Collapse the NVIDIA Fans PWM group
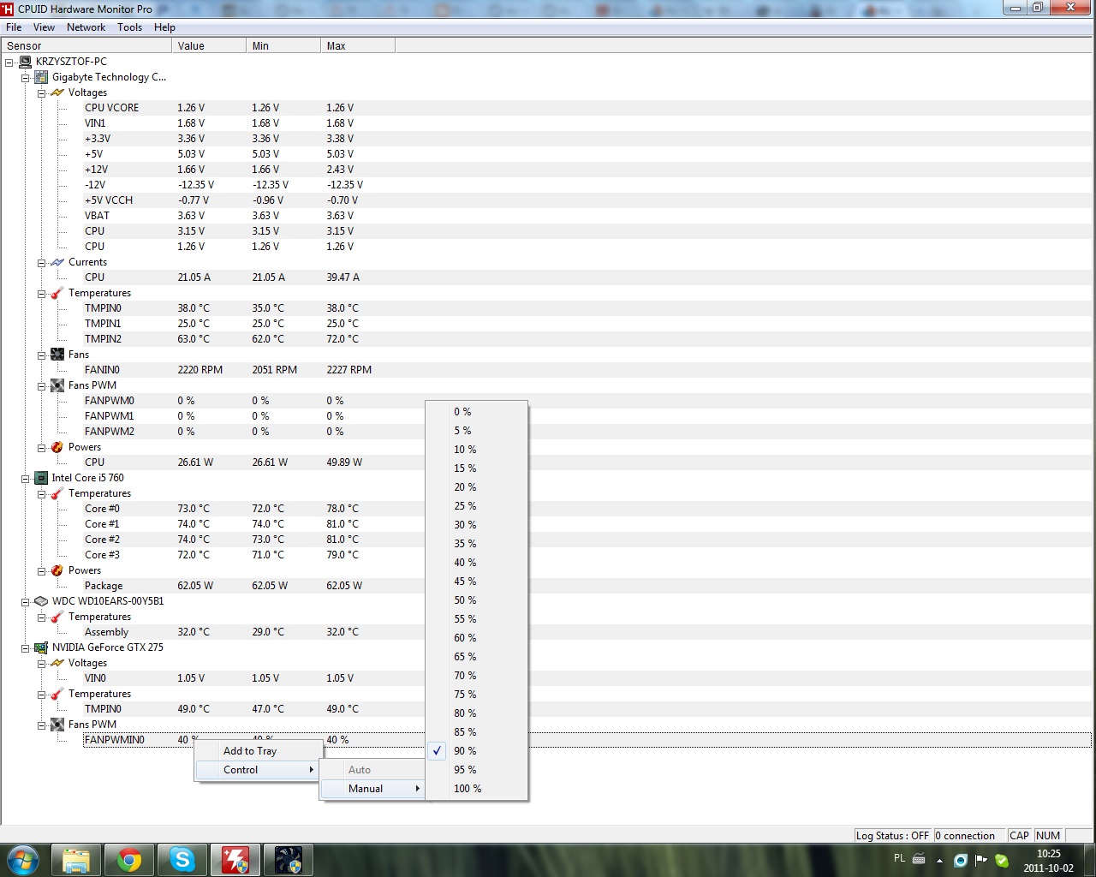1096x877 pixels. (41, 725)
